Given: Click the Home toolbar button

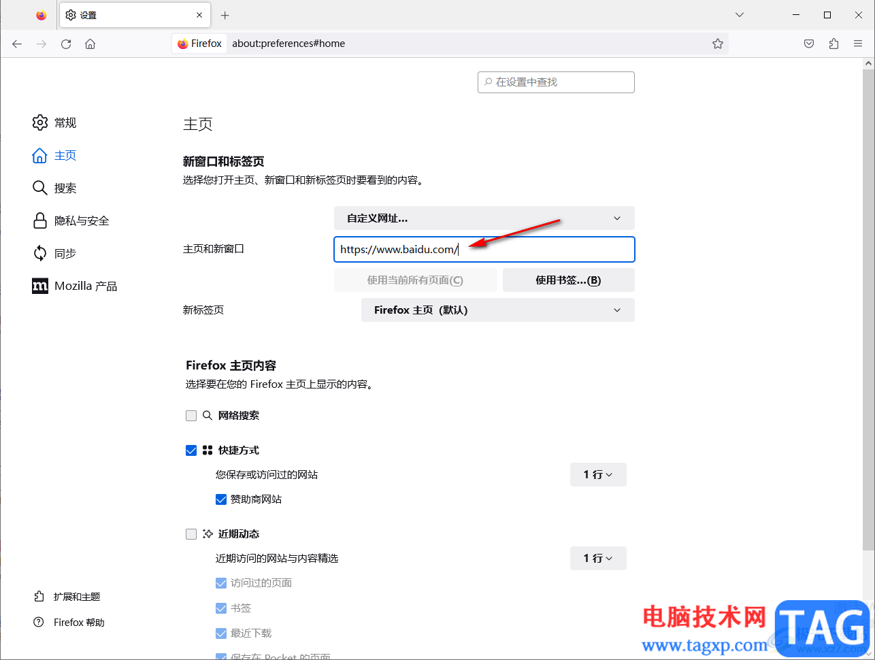Looking at the screenshot, I should coord(90,44).
